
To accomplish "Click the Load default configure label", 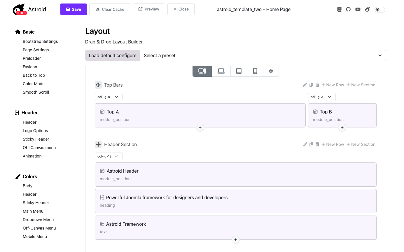I will tap(113, 55).
